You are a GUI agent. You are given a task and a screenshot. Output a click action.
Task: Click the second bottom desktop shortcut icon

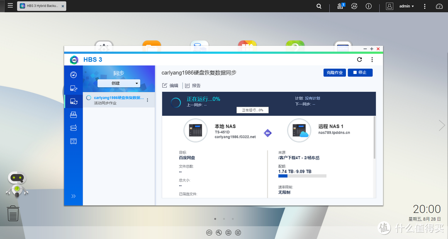(219, 233)
